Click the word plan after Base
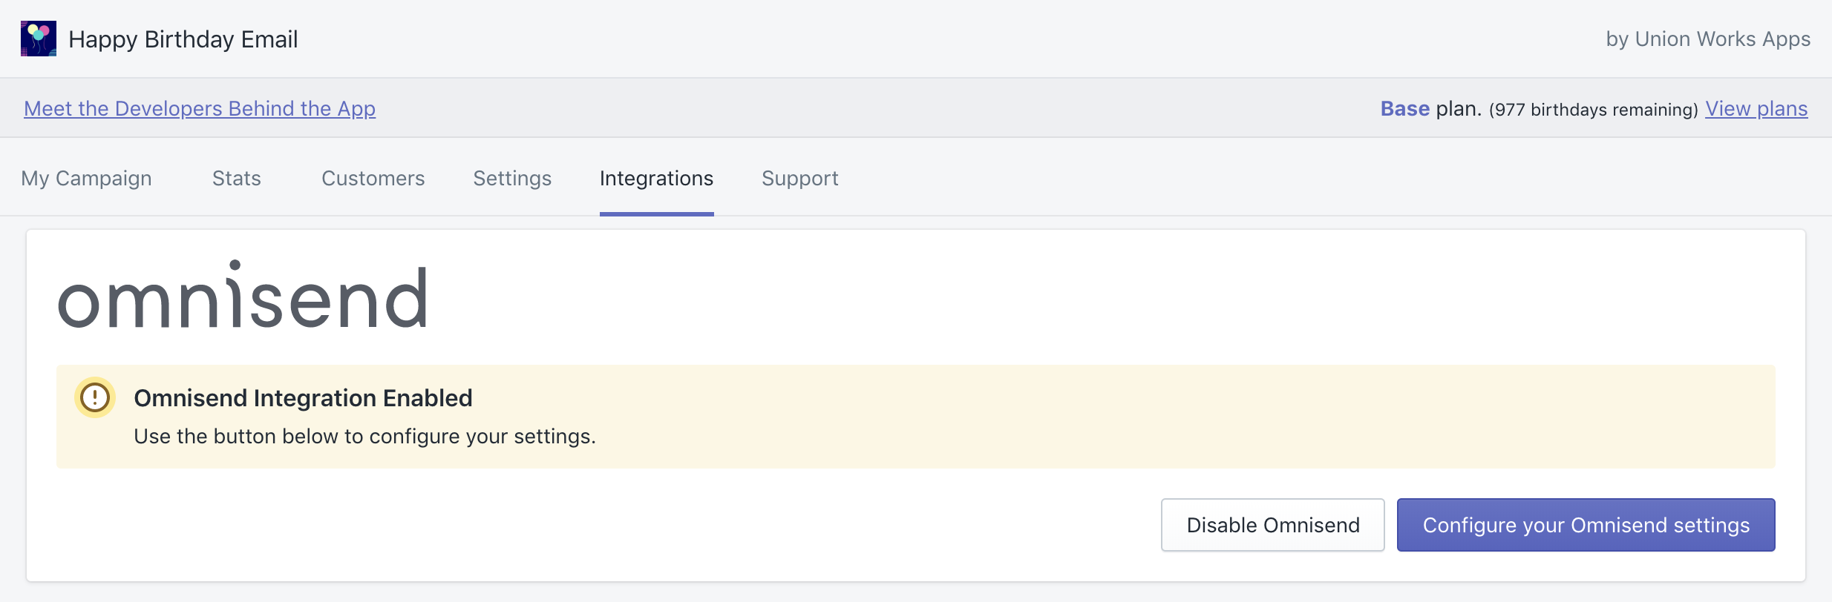This screenshot has width=1832, height=602. pyautogui.click(x=1459, y=109)
